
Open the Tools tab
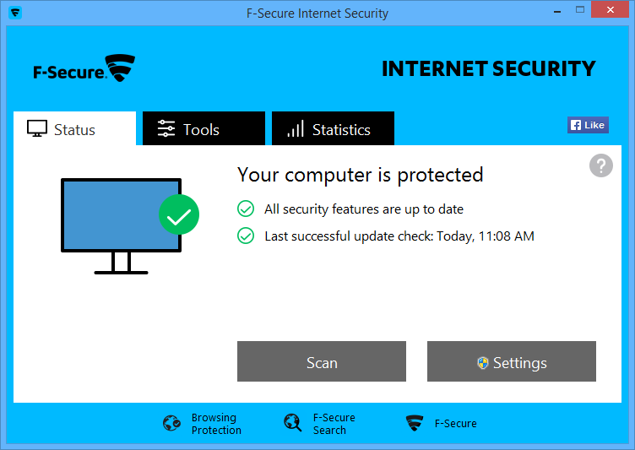click(x=204, y=129)
